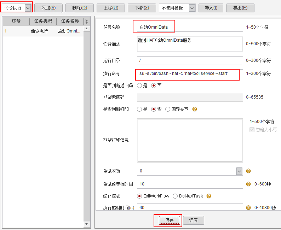Open help icon next to 是否判断打印
281x230 pixels.
194,109
